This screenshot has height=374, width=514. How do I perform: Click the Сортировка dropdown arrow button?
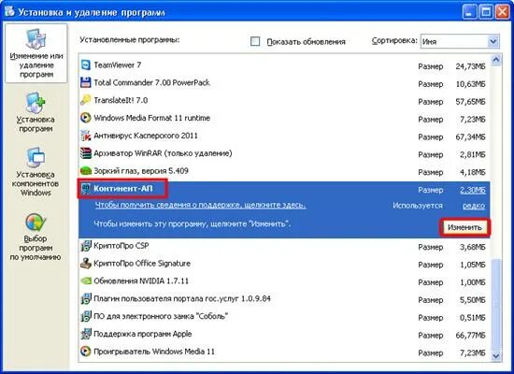(x=493, y=41)
